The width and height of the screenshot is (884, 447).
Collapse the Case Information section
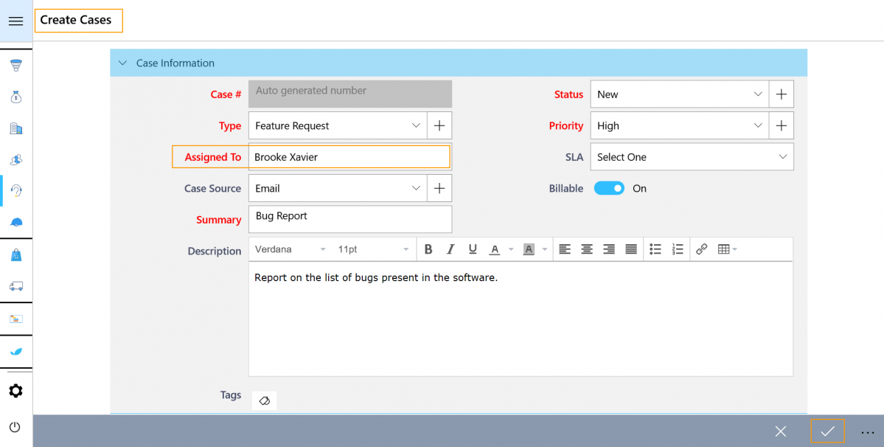point(122,63)
